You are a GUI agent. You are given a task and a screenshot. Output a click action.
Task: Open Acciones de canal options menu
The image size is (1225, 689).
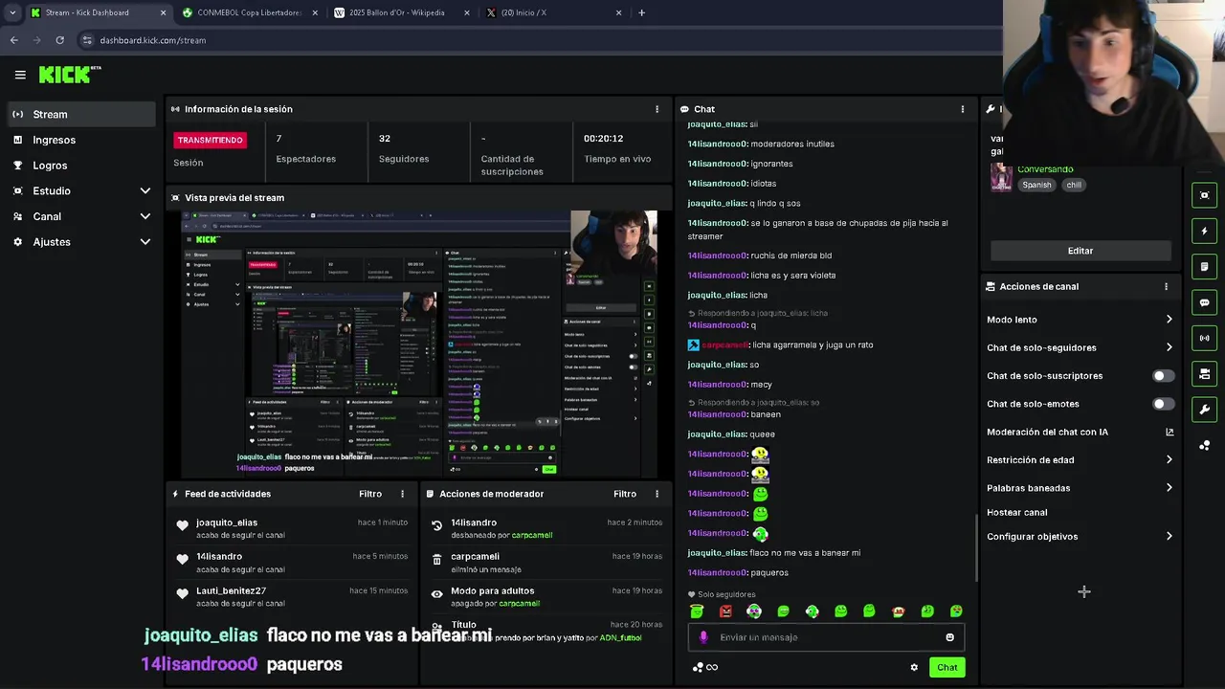[x=1166, y=286]
